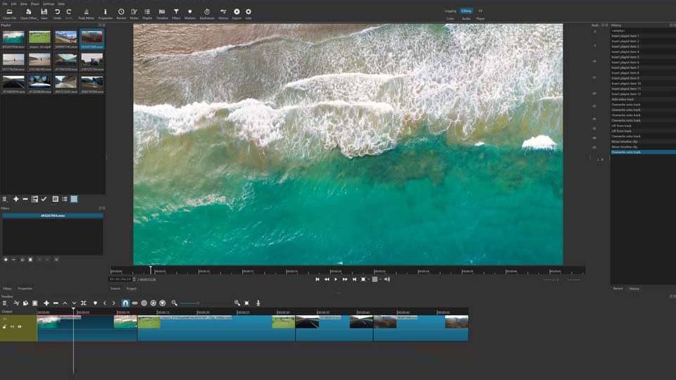The width and height of the screenshot is (676, 380).
Task: Open Filters via the funnel icon
Action: (x=176, y=12)
